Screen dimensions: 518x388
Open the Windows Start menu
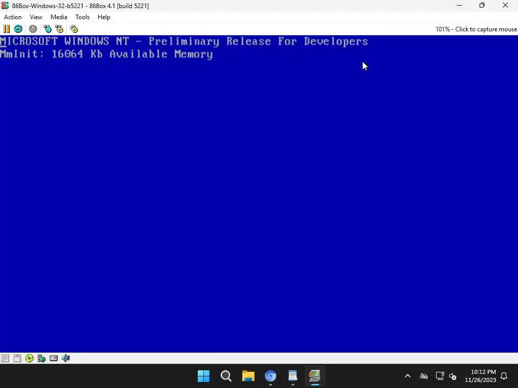coord(203,376)
